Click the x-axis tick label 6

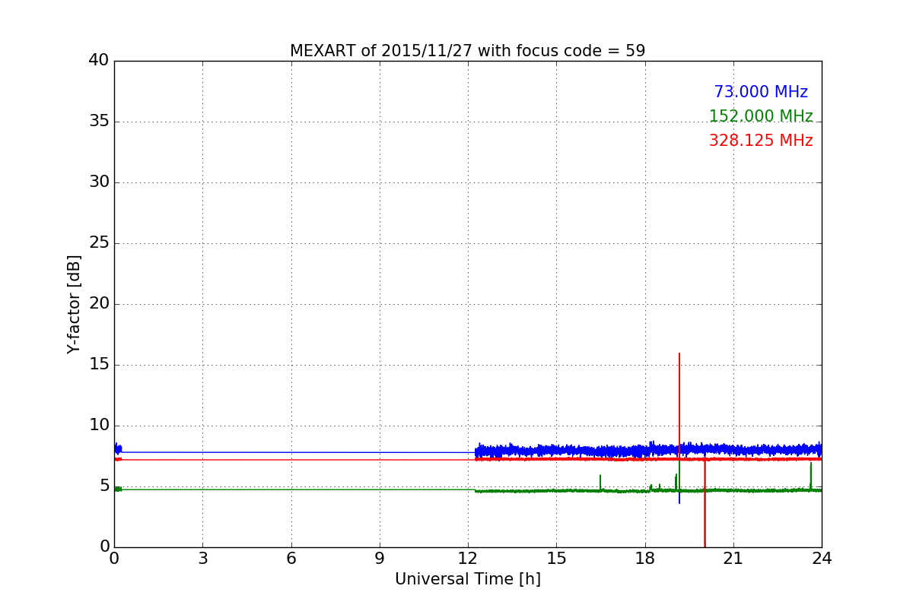[291, 559]
